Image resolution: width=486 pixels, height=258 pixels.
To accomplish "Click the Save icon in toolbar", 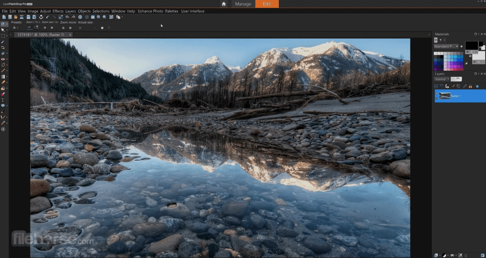I will click(28, 17).
